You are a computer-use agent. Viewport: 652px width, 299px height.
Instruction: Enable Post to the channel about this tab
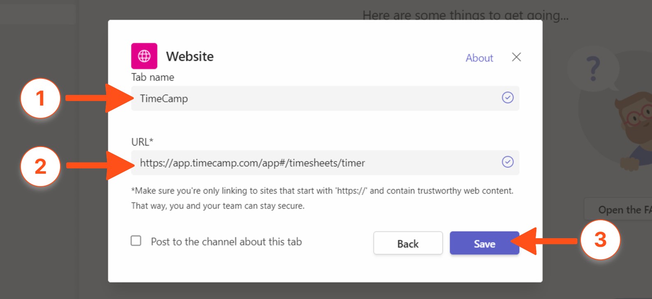[136, 241]
